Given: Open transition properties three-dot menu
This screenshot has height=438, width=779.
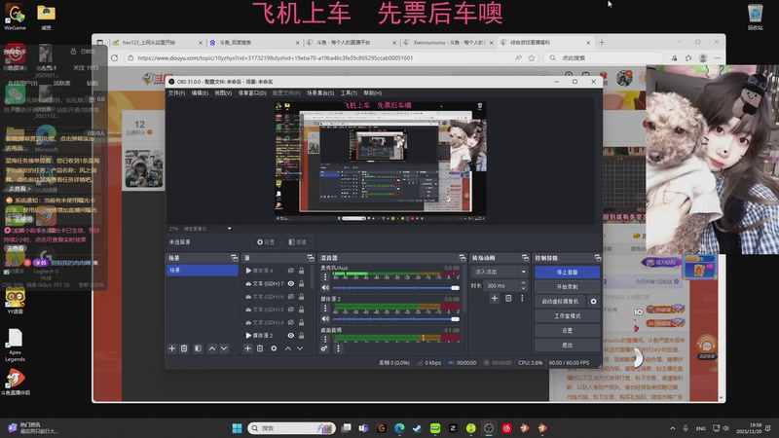Looking at the screenshot, I should click(522, 298).
